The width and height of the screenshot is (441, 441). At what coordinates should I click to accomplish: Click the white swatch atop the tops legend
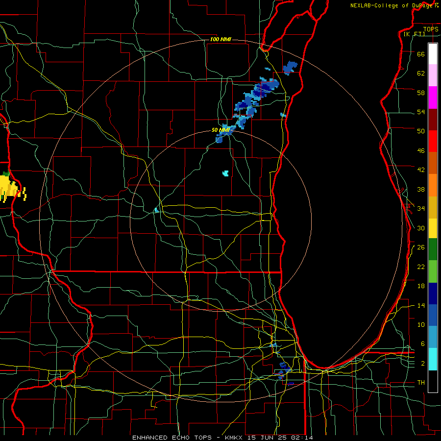click(433, 54)
